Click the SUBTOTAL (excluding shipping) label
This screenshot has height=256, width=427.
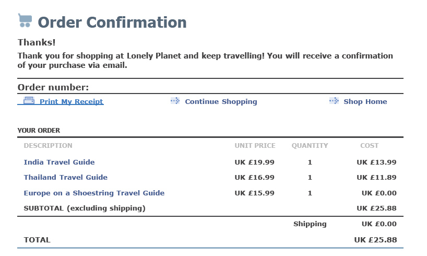pyautogui.click(x=85, y=208)
